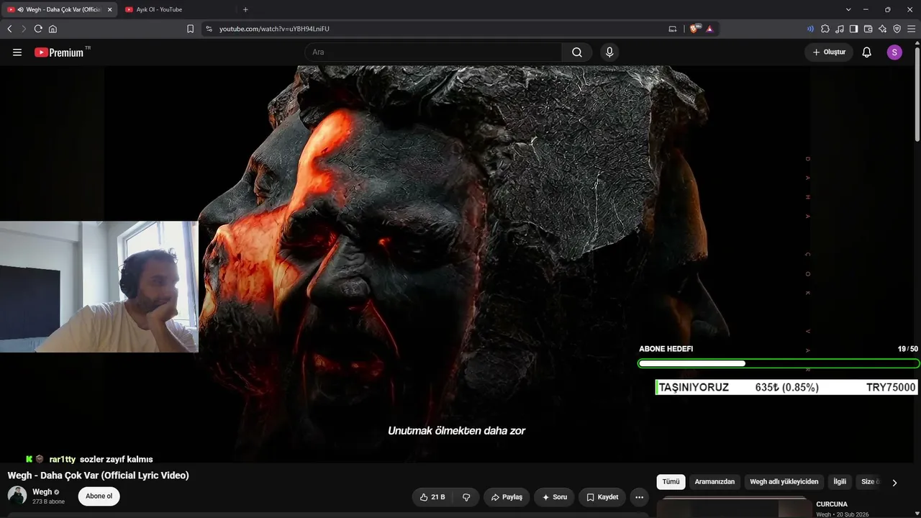Open a new browser tab
Image resolution: width=921 pixels, height=518 pixels.
(245, 9)
